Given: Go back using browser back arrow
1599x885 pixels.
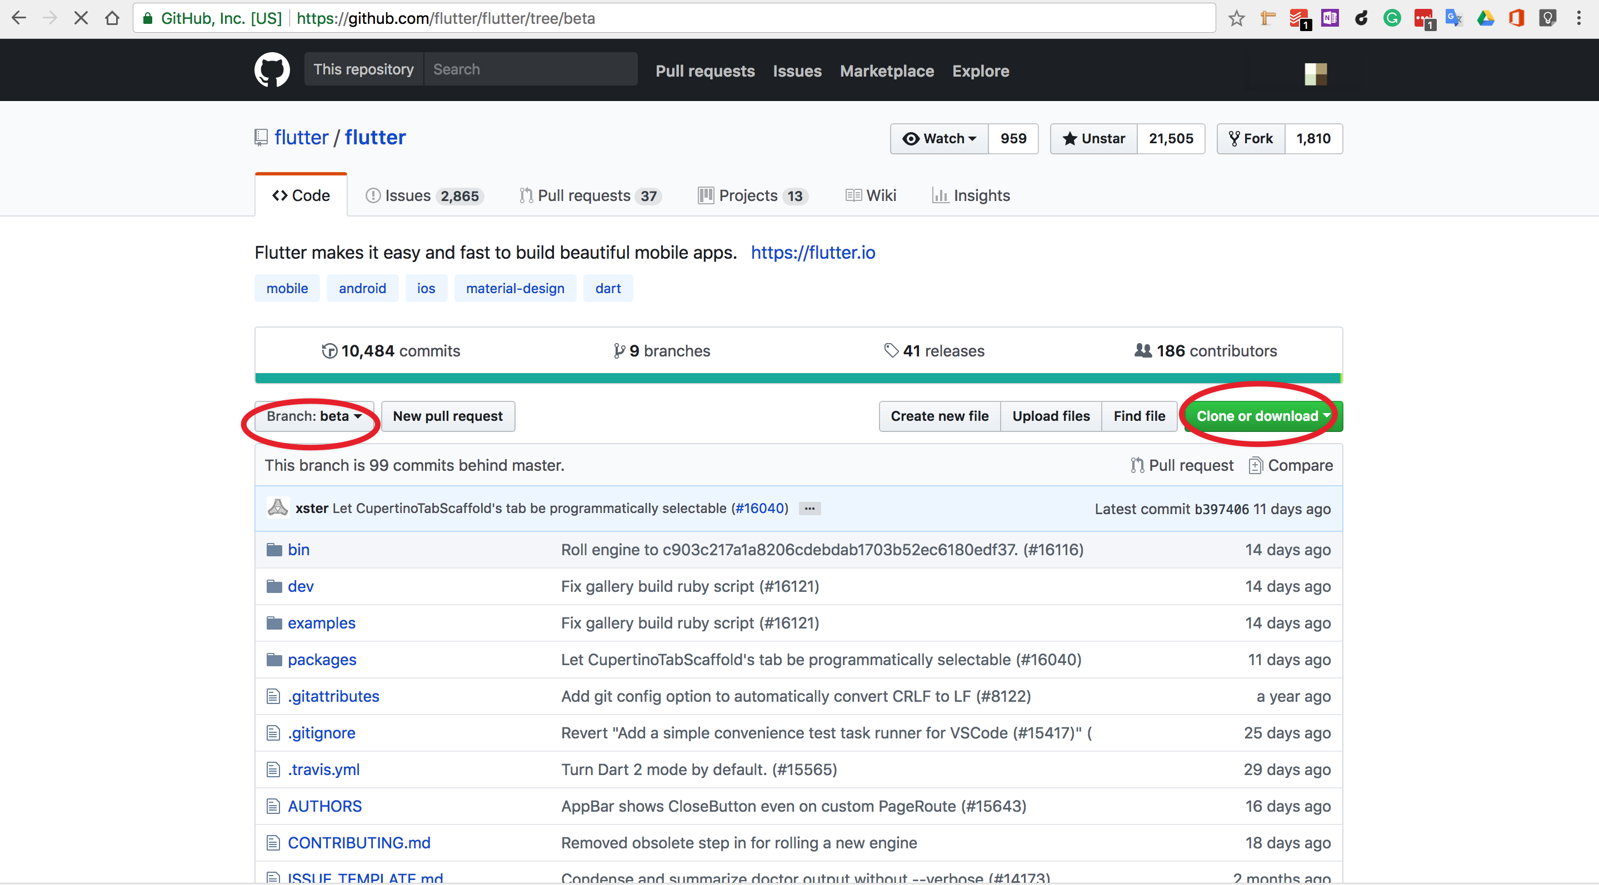Looking at the screenshot, I should pos(19,18).
